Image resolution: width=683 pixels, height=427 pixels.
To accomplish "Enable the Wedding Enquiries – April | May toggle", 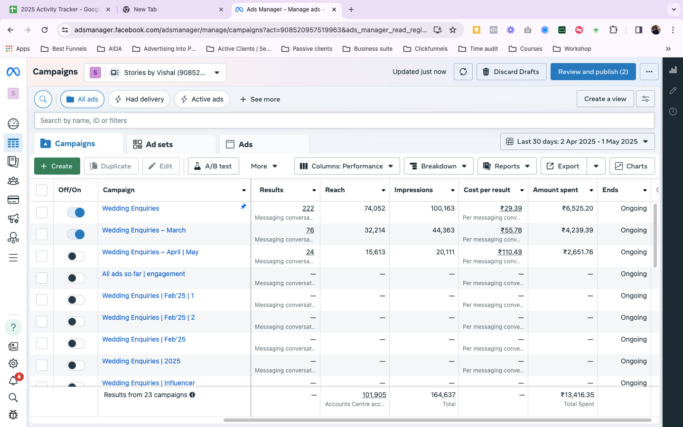I will [76, 256].
